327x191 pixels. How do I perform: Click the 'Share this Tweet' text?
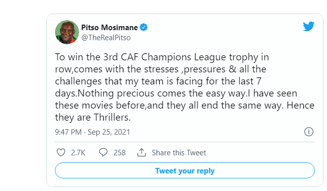click(179, 153)
